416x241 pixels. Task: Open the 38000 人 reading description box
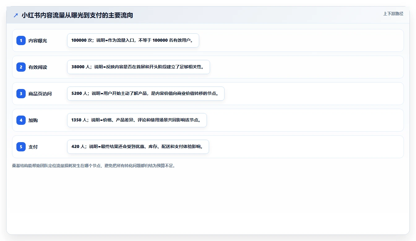coord(139,67)
